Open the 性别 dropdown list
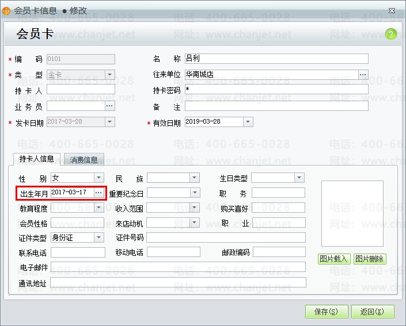The width and height of the screenshot is (406, 326). (98, 178)
